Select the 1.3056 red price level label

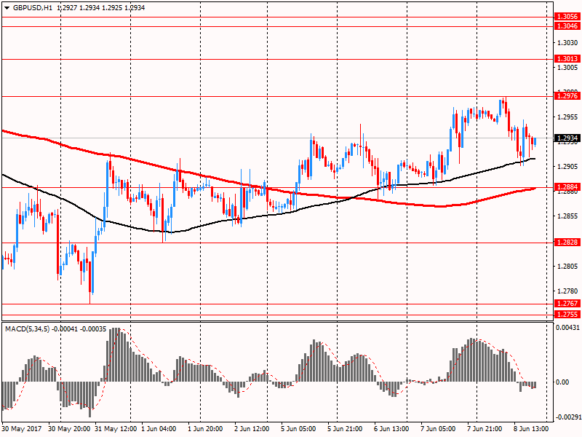coord(567,16)
